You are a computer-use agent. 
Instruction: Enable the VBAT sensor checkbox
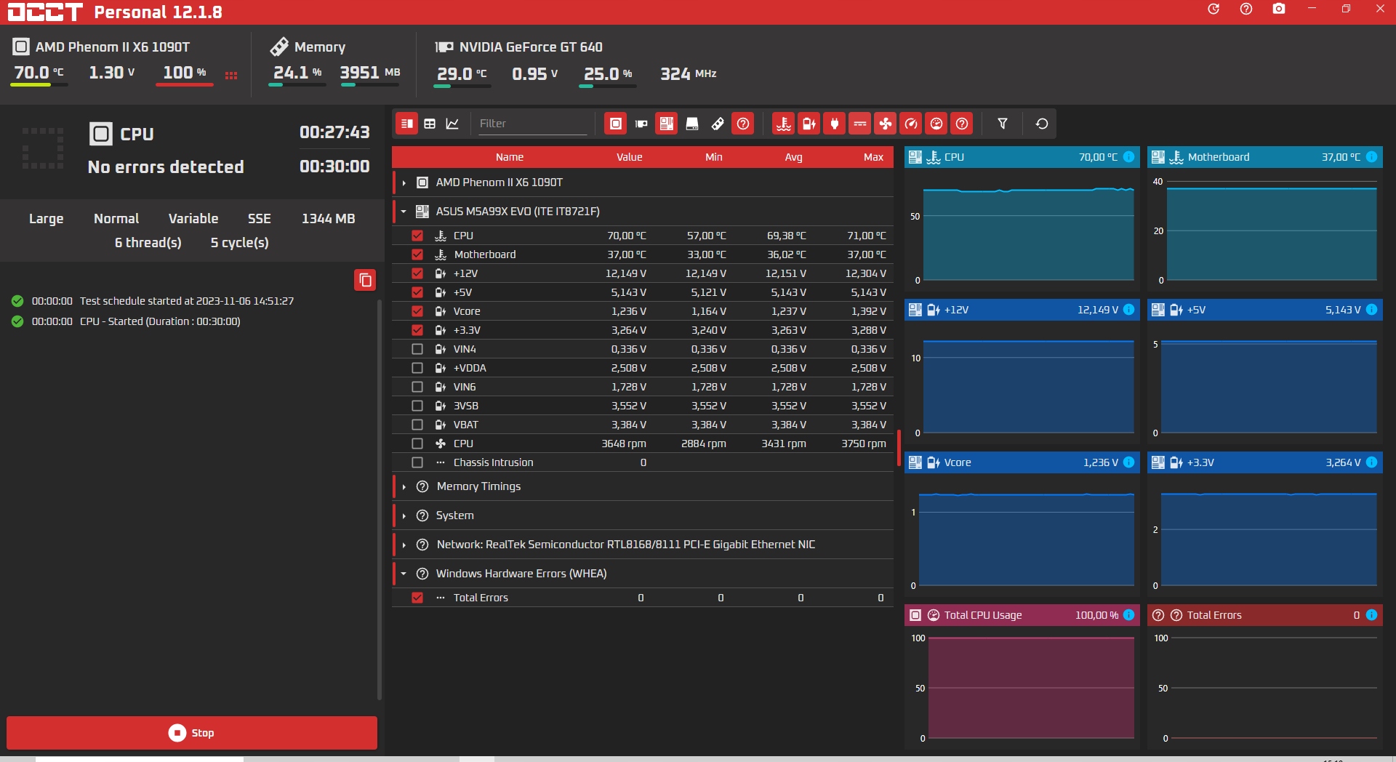417,425
